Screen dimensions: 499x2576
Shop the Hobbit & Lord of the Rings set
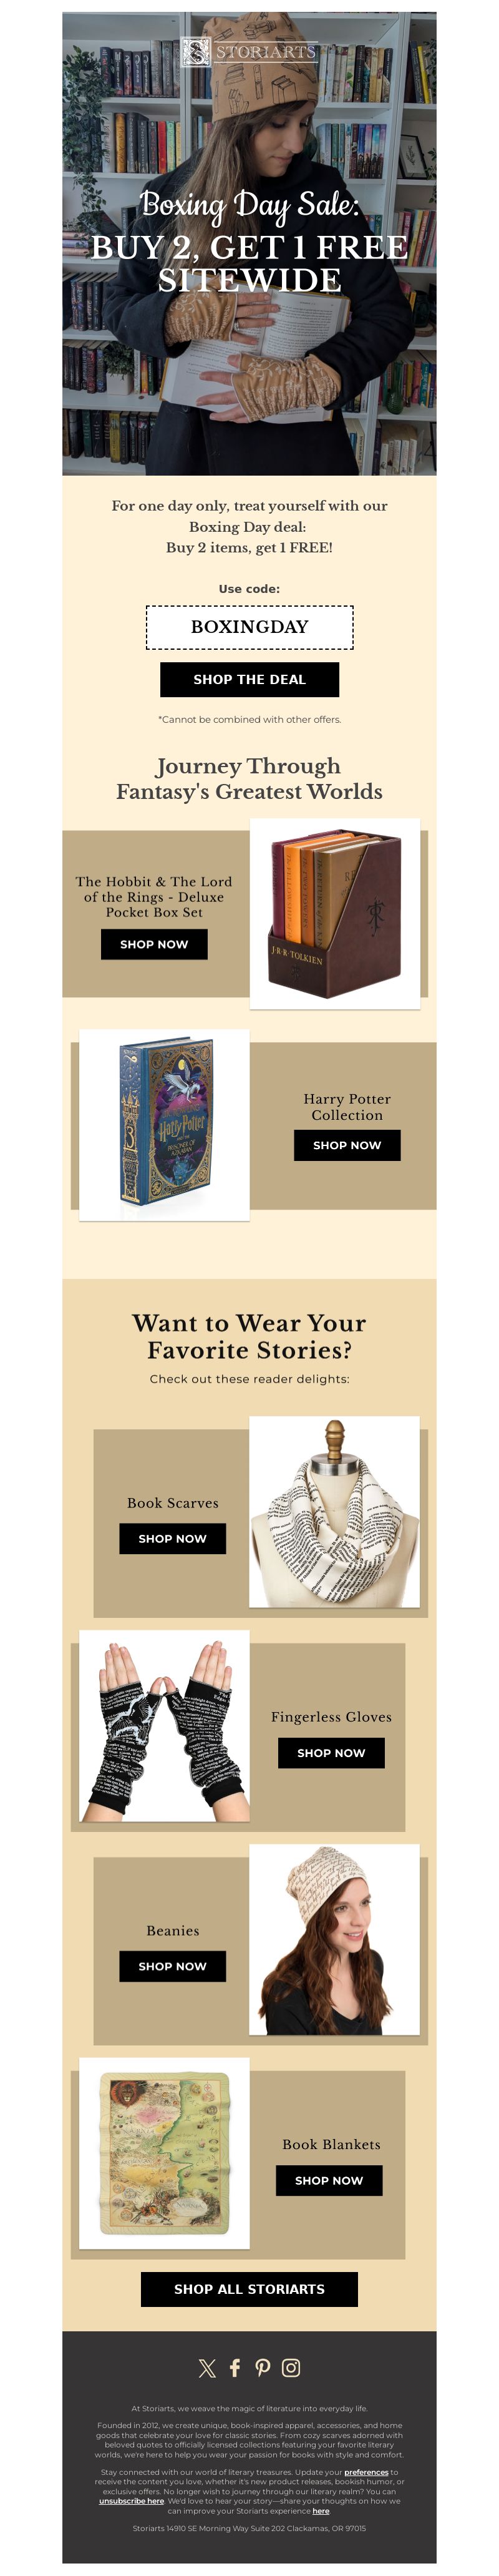point(154,944)
